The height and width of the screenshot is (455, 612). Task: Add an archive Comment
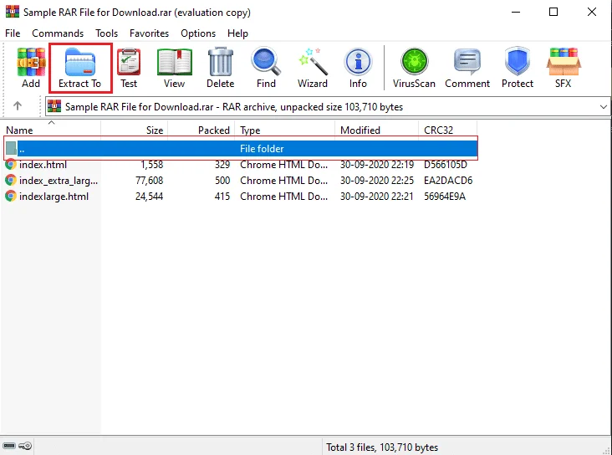coord(467,62)
